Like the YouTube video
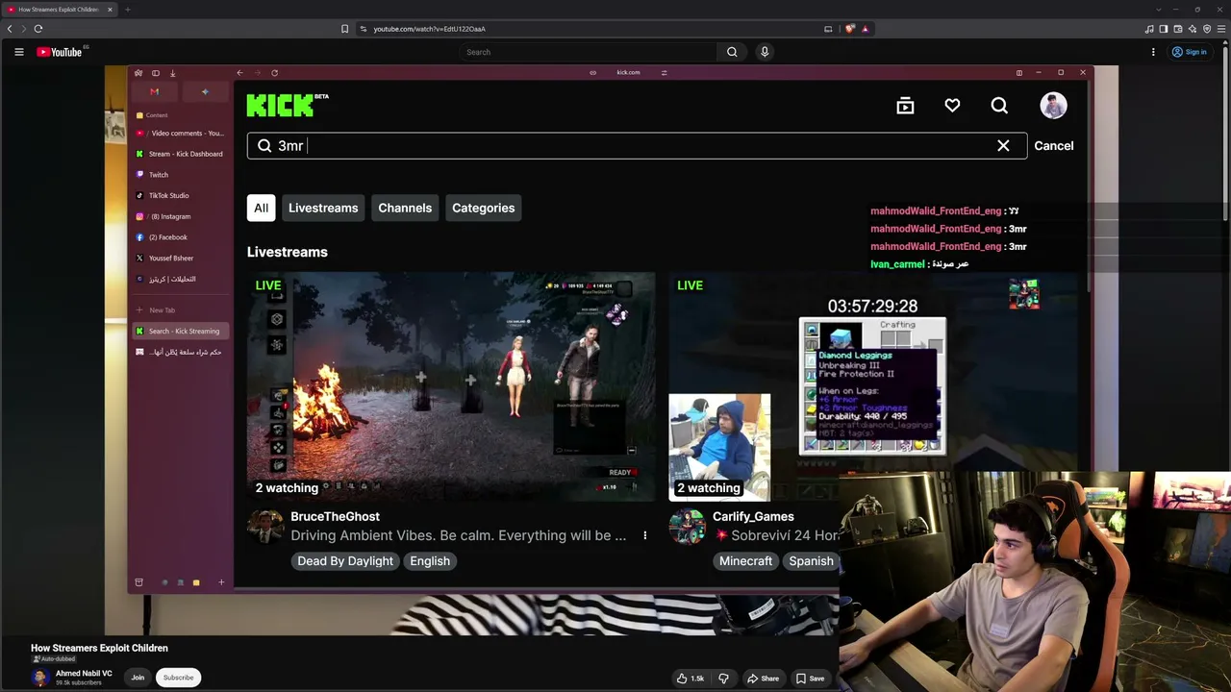Image resolution: width=1231 pixels, height=692 pixels. (x=690, y=679)
